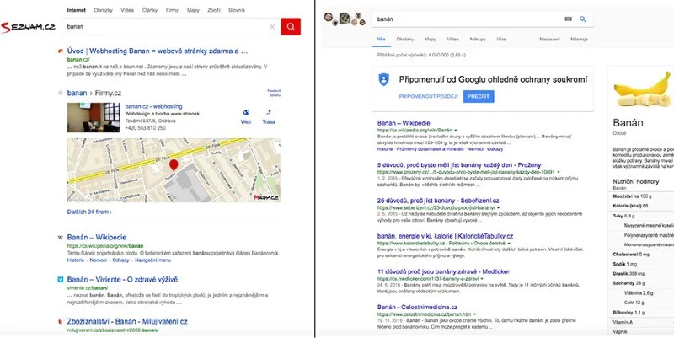
Task: Click the red map pin marker
Action: click(174, 164)
